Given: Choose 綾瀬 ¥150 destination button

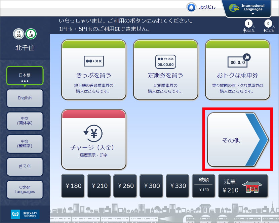Looking at the screenshot, I should point(204,186).
